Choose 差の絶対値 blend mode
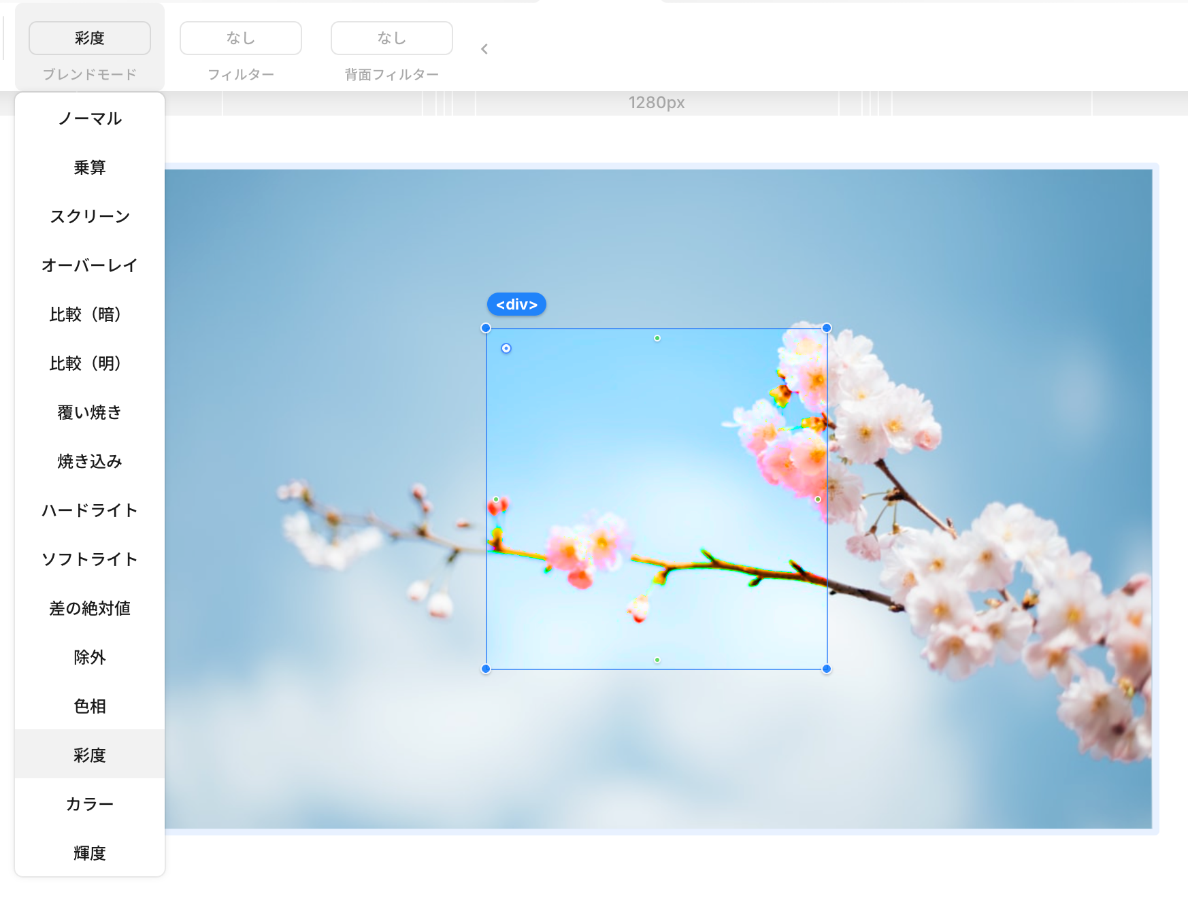Image resolution: width=1188 pixels, height=898 pixels. 90,608
